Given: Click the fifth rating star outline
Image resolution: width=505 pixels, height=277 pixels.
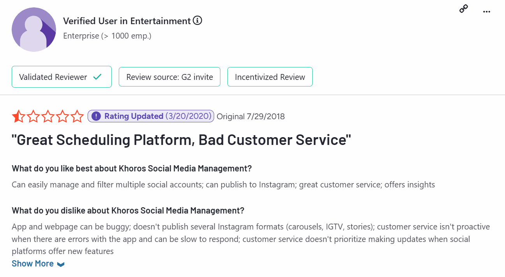Looking at the screenshot, I should tap(77, 116).
